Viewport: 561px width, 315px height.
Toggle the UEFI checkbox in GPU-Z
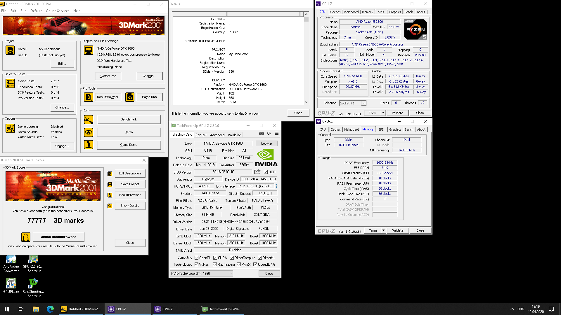tap(266, 172)
